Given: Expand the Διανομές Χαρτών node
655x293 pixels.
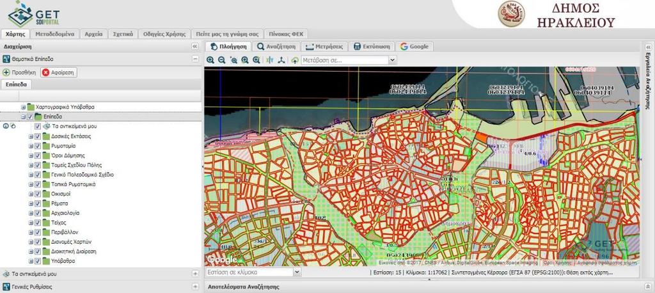Looking at the screenshot, I should 31,242.
